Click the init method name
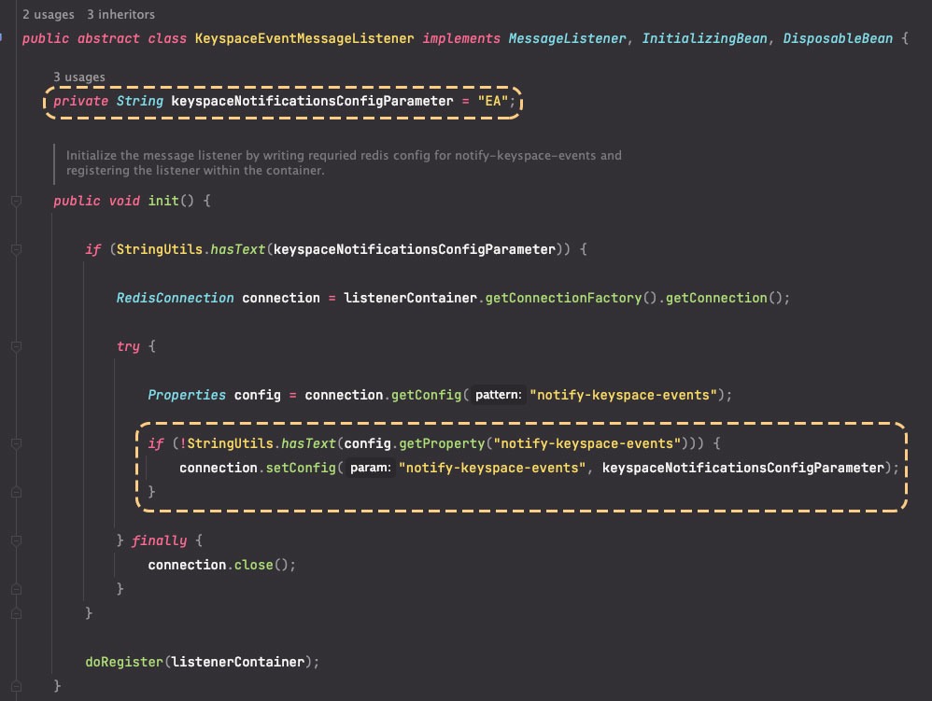 coord(163,201)
